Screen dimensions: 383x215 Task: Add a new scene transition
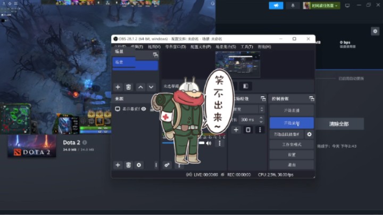point(236,130)
